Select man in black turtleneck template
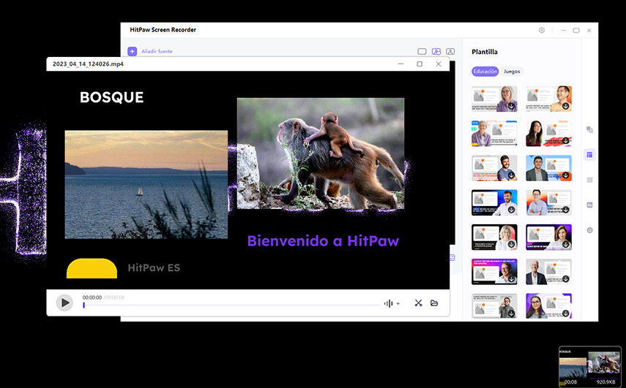The height and width of the screenshot is (388, 626). point(494,306)
